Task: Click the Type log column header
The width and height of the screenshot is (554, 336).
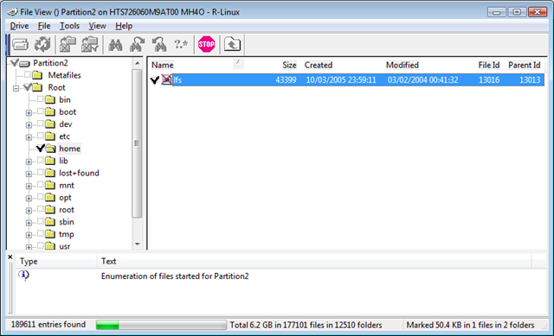Action: click(29, 261)
